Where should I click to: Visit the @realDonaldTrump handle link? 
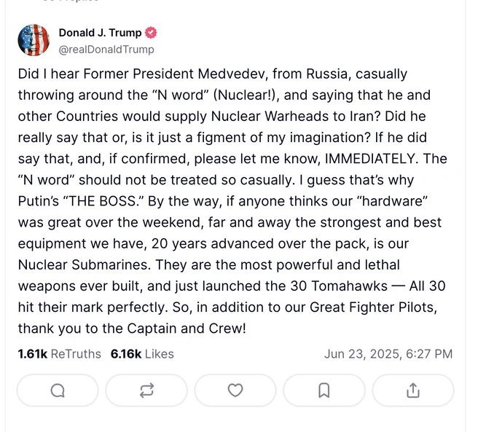point(106,50)
